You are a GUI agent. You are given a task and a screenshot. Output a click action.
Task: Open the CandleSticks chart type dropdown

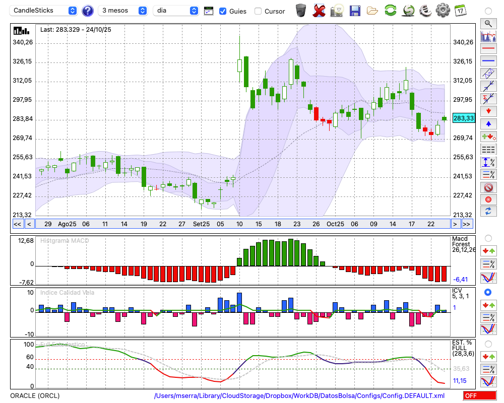44,11
